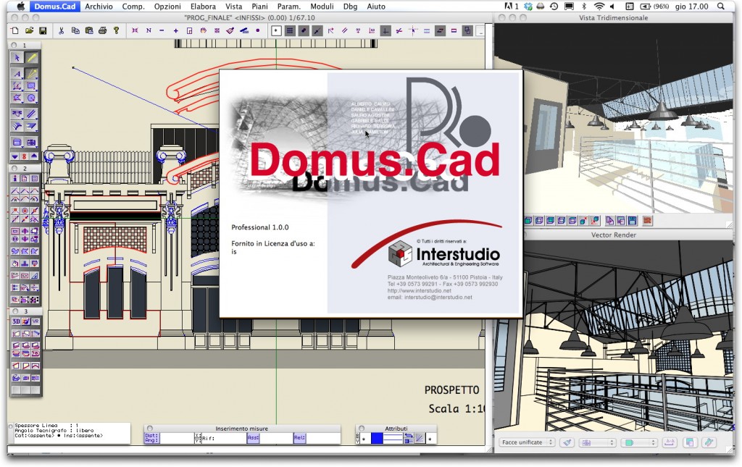
Task: Select the text tool in the palette
Action: [17, 75]
